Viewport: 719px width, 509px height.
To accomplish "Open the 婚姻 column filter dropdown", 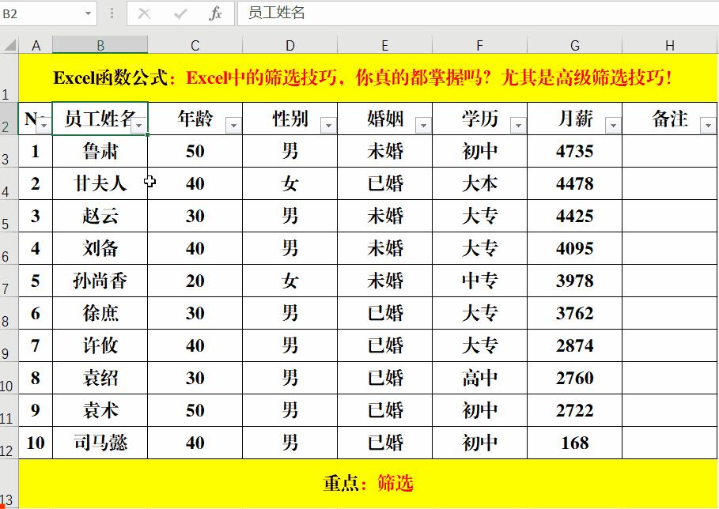I will tap(424, 125).
